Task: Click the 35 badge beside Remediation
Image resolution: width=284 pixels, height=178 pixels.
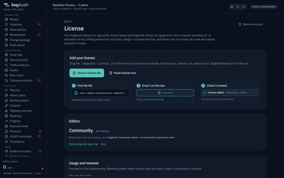Action: 39,35
